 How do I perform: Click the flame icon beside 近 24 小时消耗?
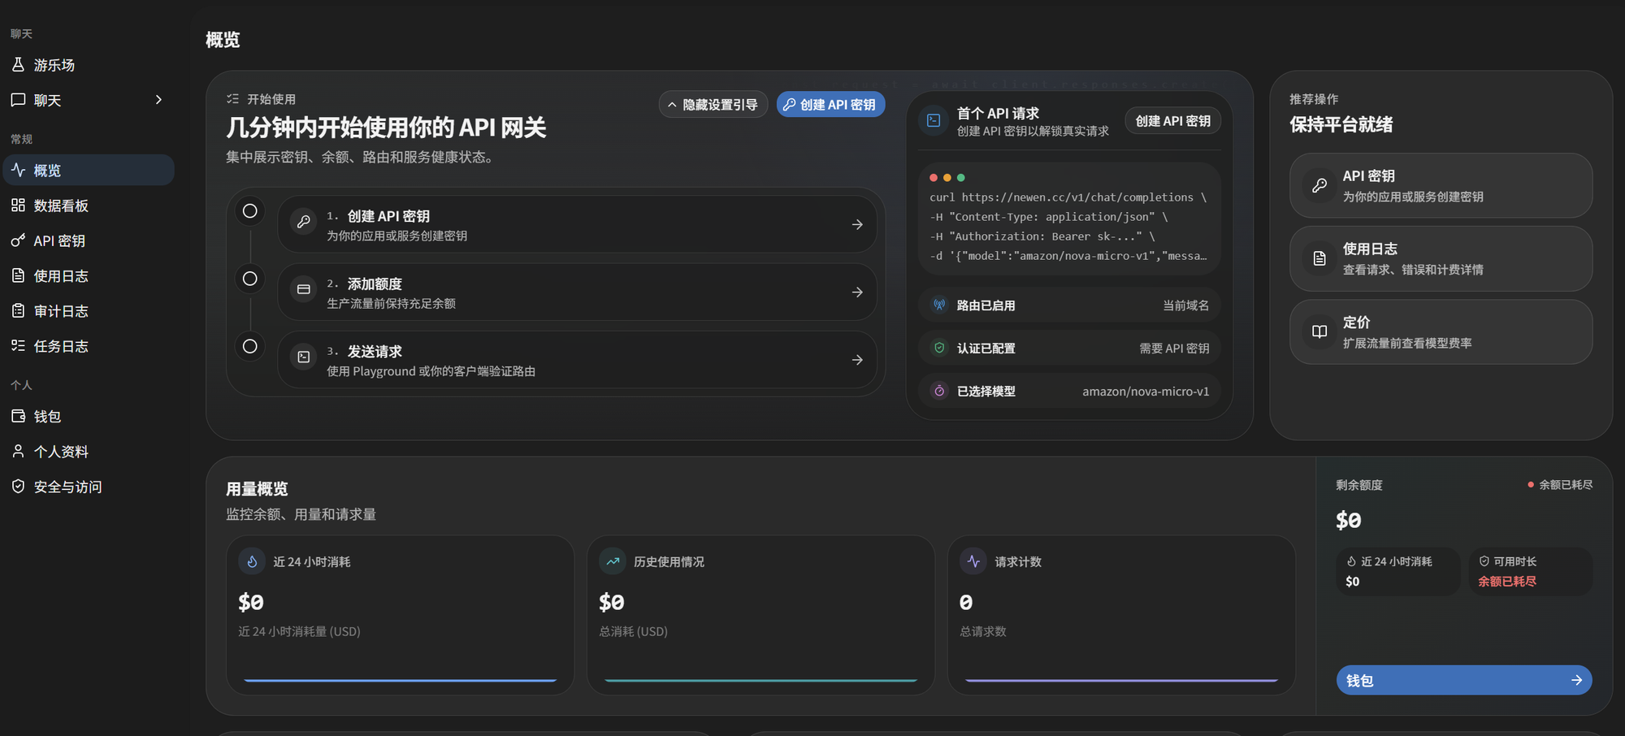tap(252, 561)
